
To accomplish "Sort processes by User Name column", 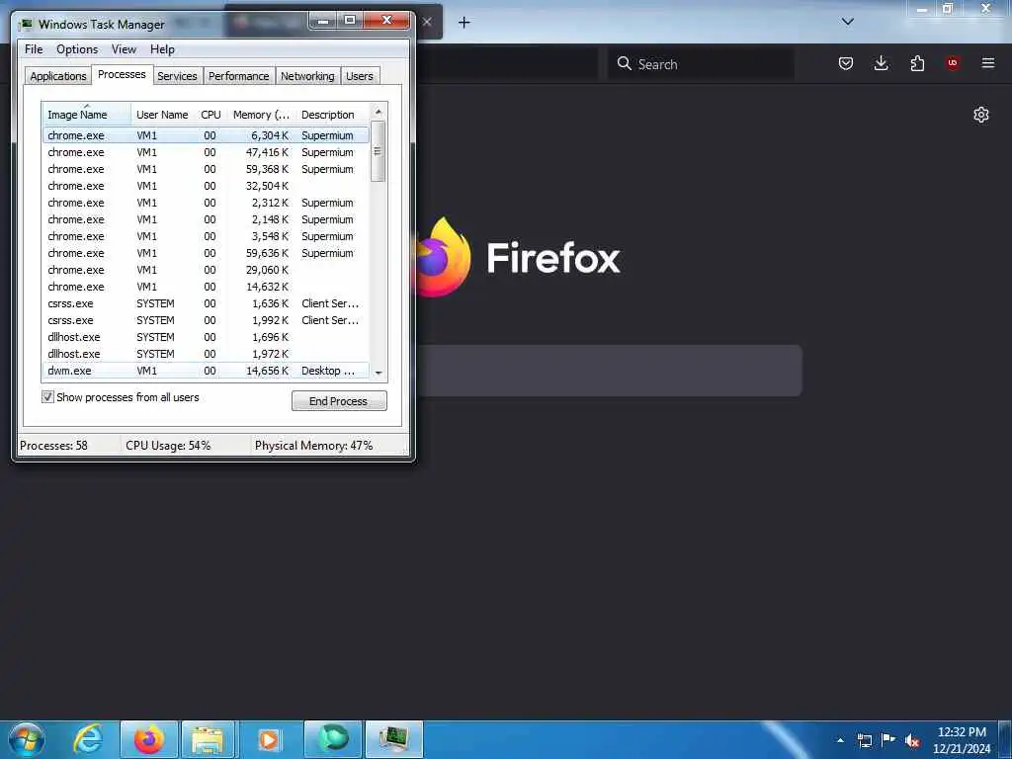I will coord(163,115).
